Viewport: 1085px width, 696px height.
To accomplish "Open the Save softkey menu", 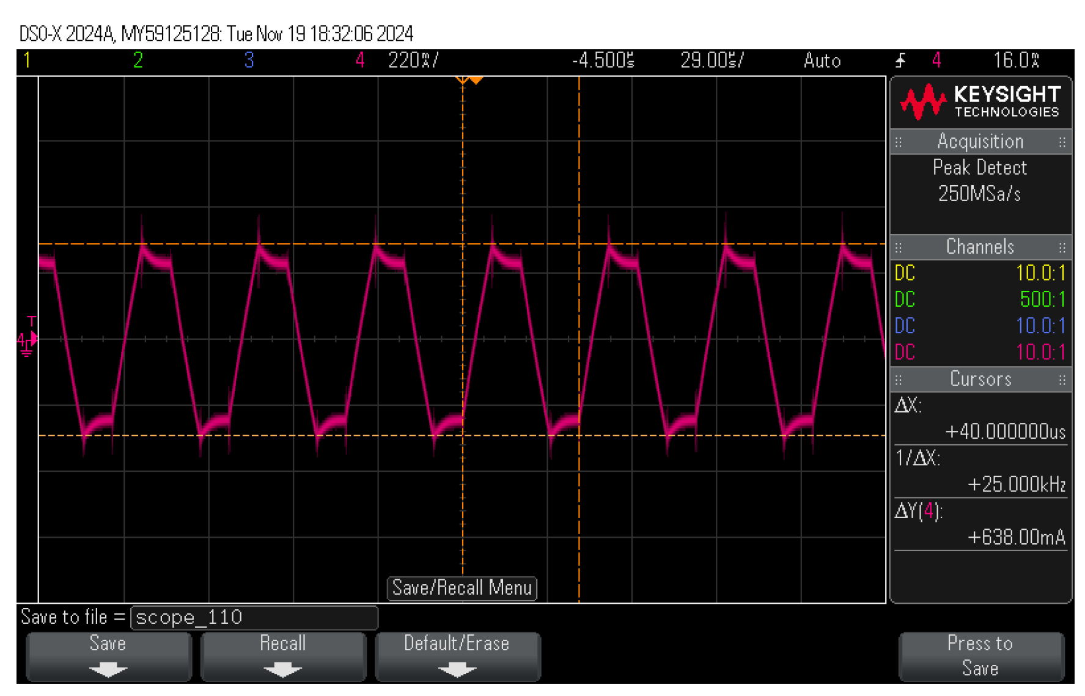I will (x=108, y=656).
